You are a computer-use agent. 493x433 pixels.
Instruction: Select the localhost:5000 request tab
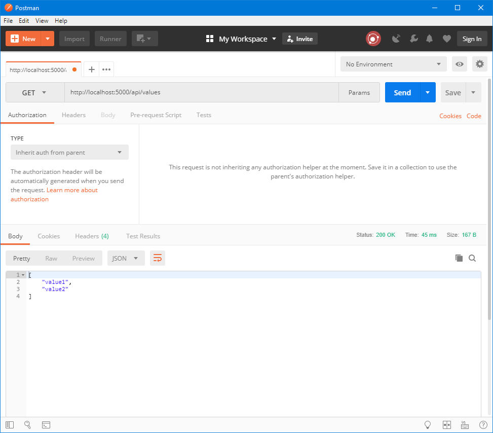[x=44, y=69]
